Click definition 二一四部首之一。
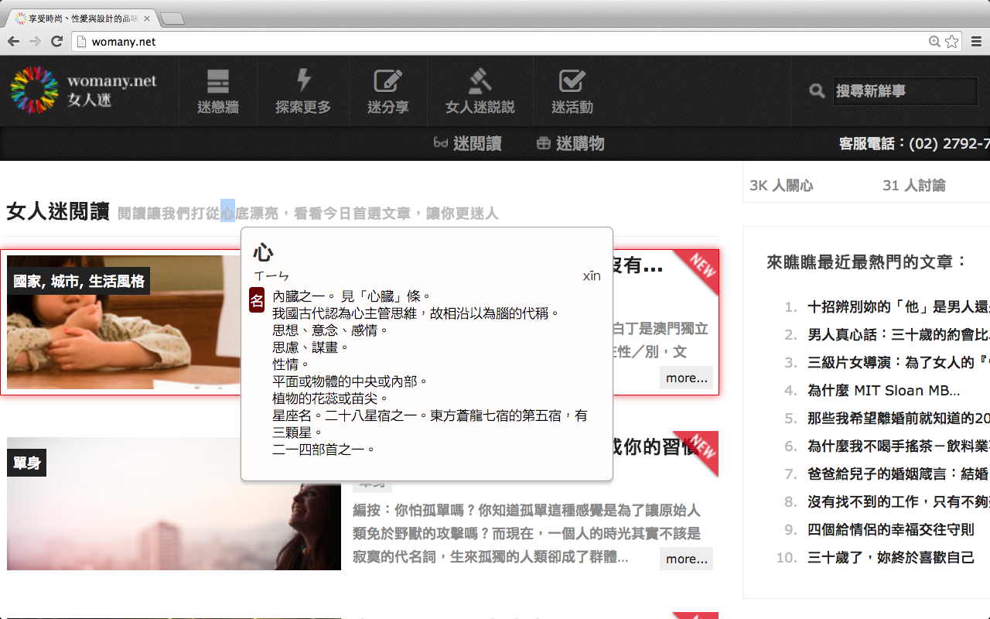 point(324,450)
